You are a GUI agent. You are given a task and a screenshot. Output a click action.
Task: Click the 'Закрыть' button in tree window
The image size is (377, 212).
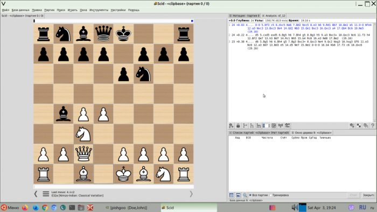pyautogui.click(x=368, y=195)
